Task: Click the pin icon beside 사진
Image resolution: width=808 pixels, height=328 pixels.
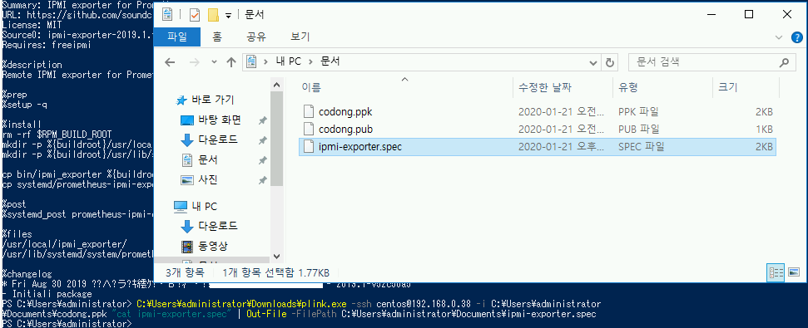Action: (262, 180)
